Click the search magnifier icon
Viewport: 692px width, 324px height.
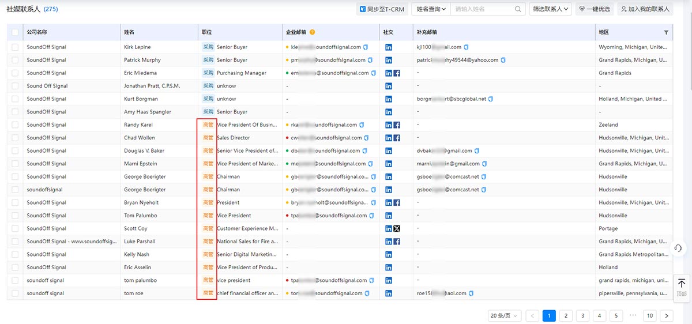click(x=518, y=9)
